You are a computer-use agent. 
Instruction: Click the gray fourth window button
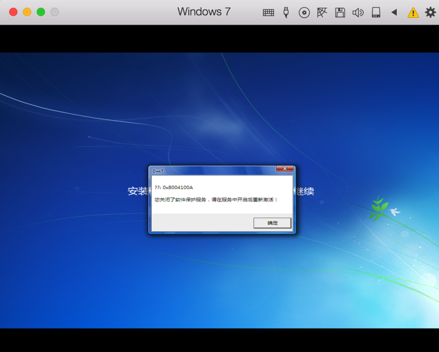55,12
